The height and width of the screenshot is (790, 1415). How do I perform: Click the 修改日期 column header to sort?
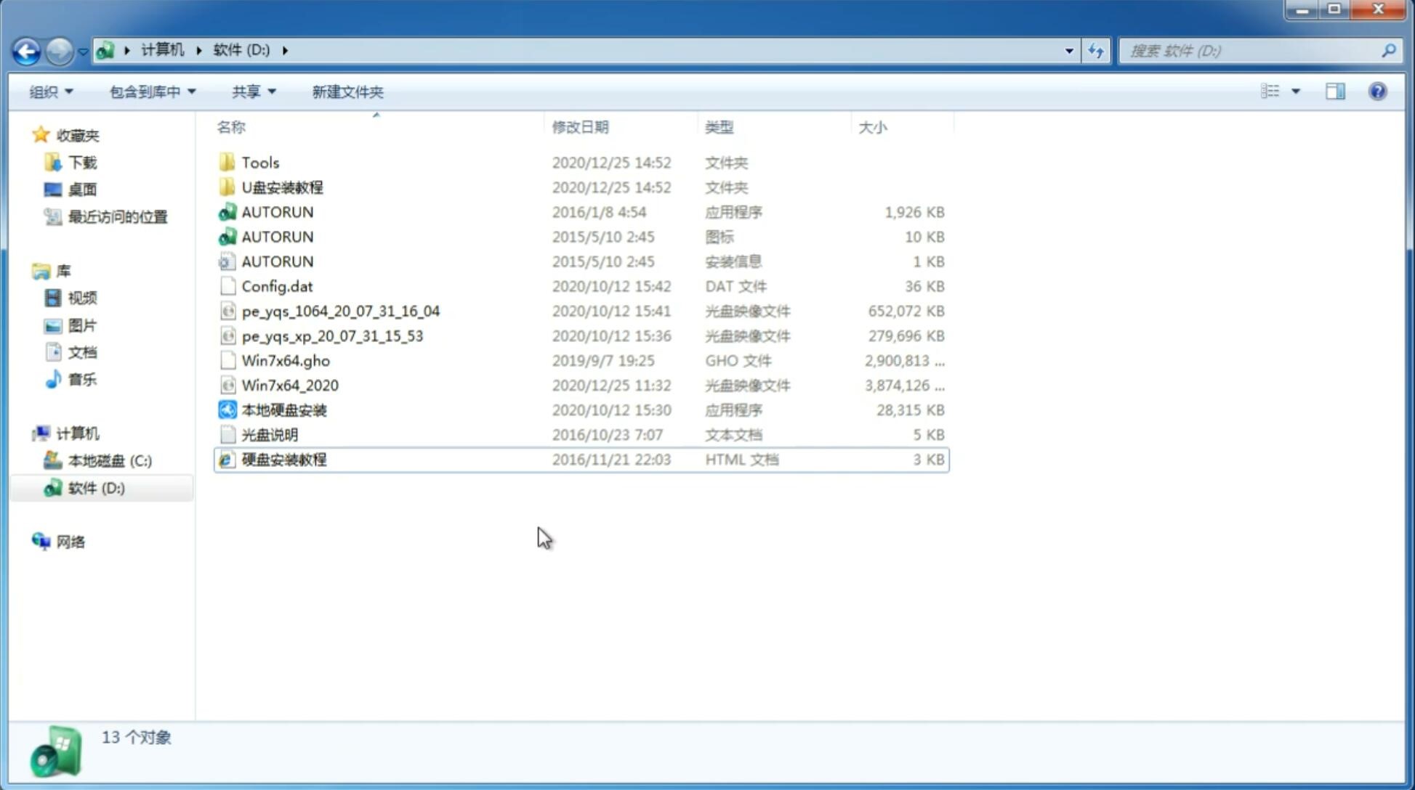click(580, 126)
